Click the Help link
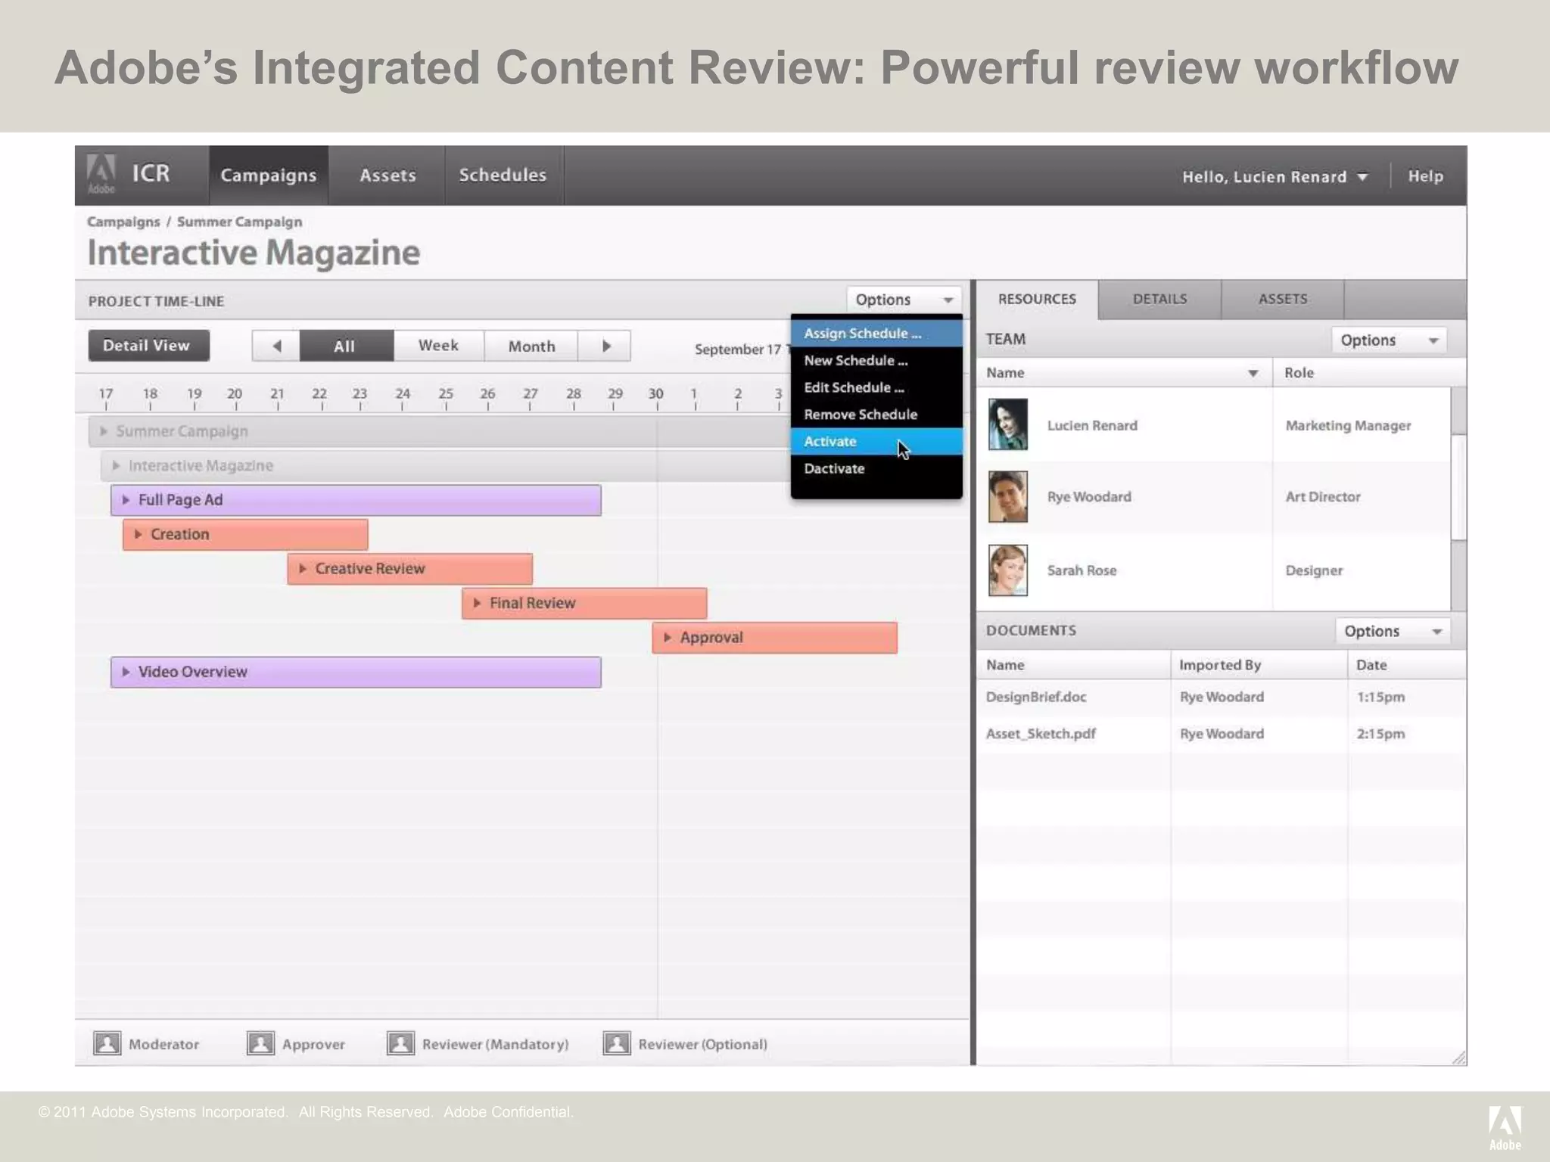Screen dimensions: 1550x1162 point(1425,176)
